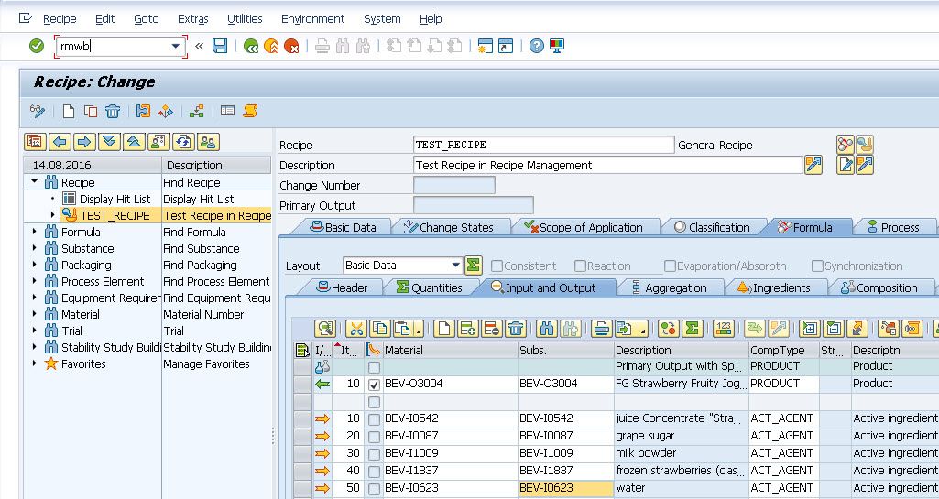This screenshot has height=499, width=939.
Task: Click the Save floppy disk icon
Action: click(x=220, y=46)
